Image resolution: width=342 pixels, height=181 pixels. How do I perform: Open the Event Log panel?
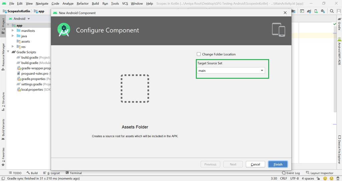(291, 173)
